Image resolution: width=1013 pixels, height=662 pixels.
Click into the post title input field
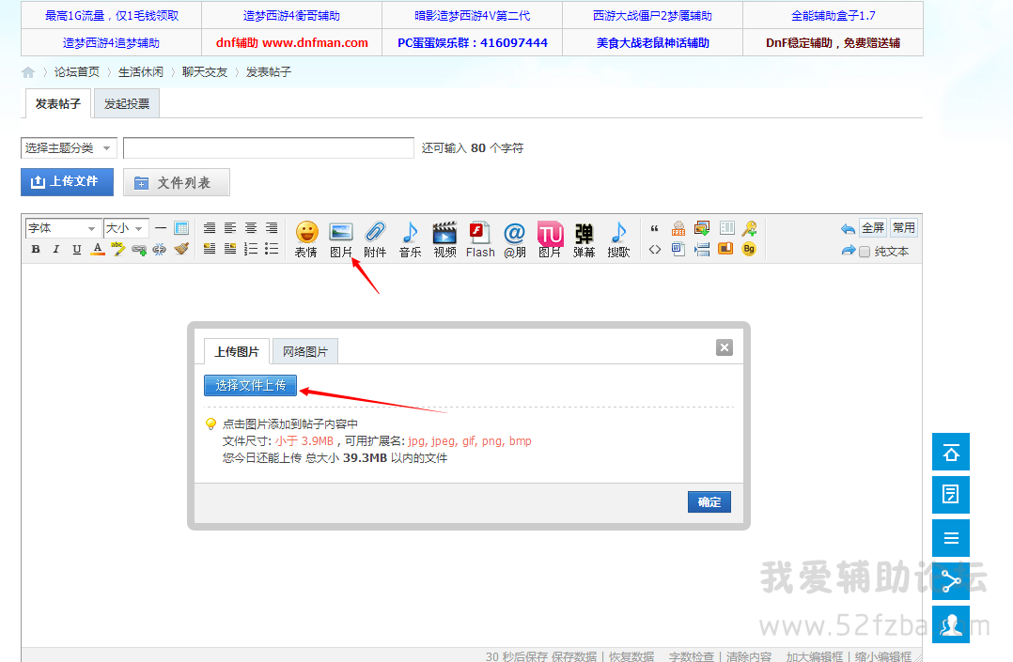click(x=269, y=148)
